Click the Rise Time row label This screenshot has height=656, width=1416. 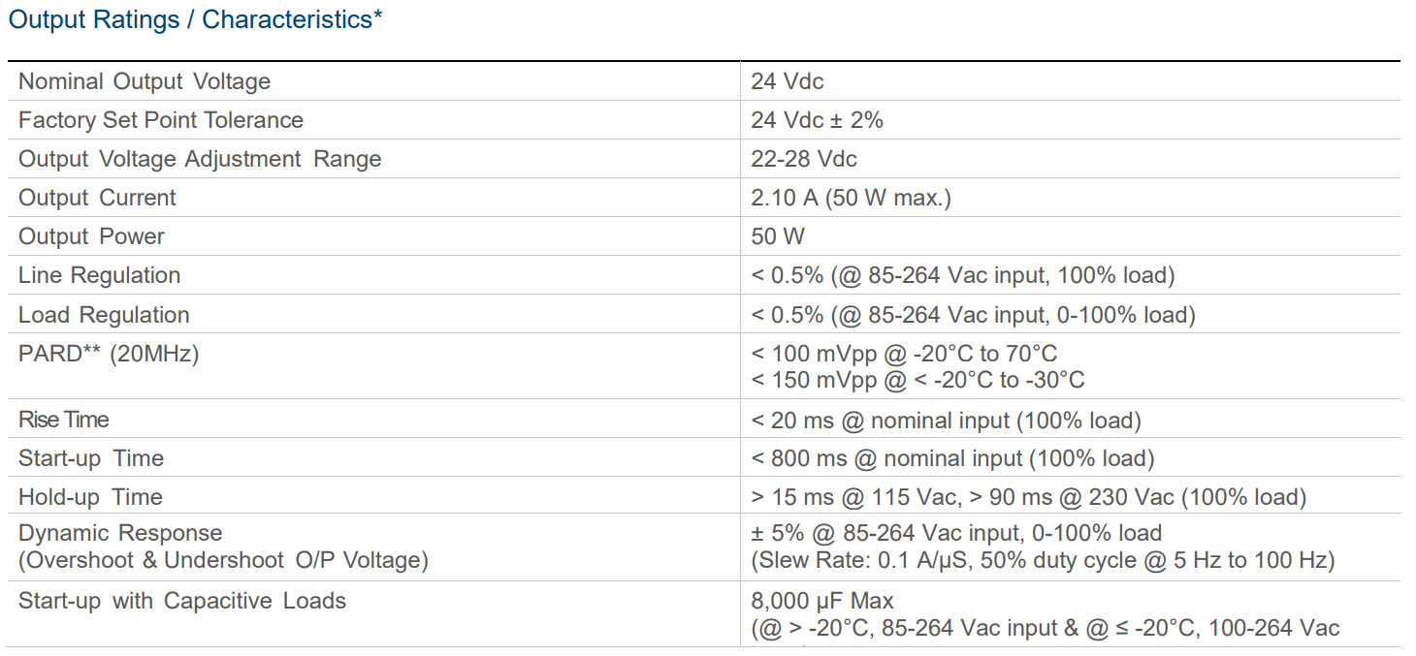(x=64, y=420)
